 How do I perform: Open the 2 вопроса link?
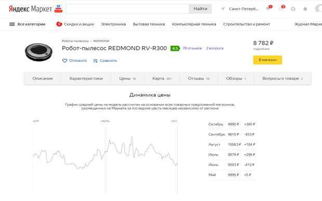(215, 48)
